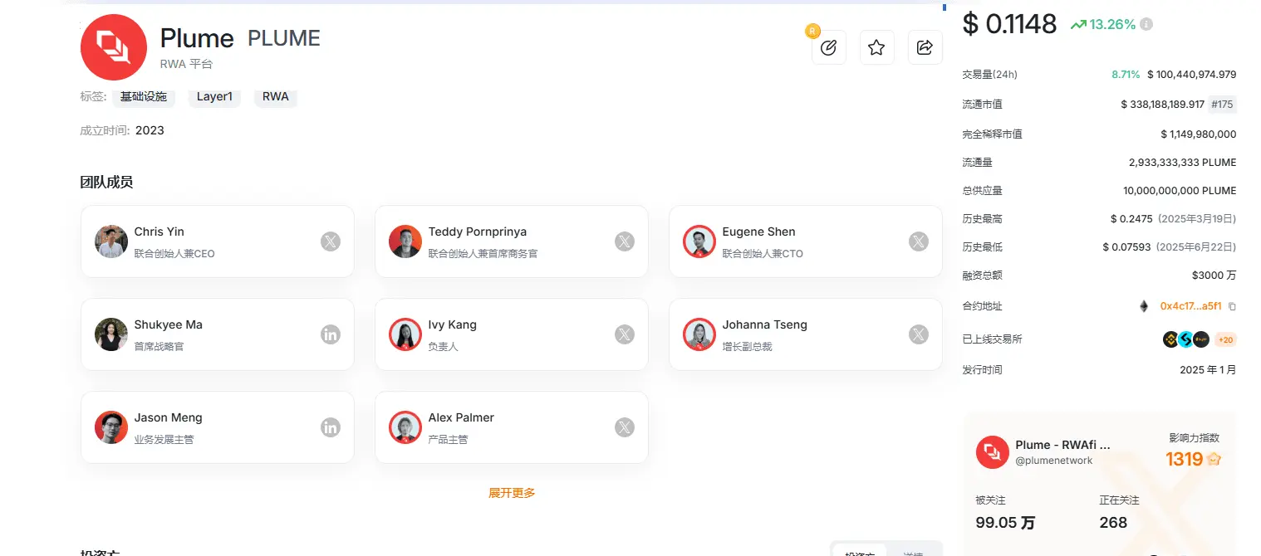This screenshot has width=1261, height=556.
Task: Click Teddy Pornprinya's avatar photo
Action: point(405,241)
